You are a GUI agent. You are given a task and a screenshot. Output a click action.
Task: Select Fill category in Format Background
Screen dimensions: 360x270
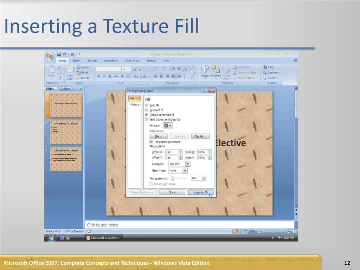click(x=135, y=99)
